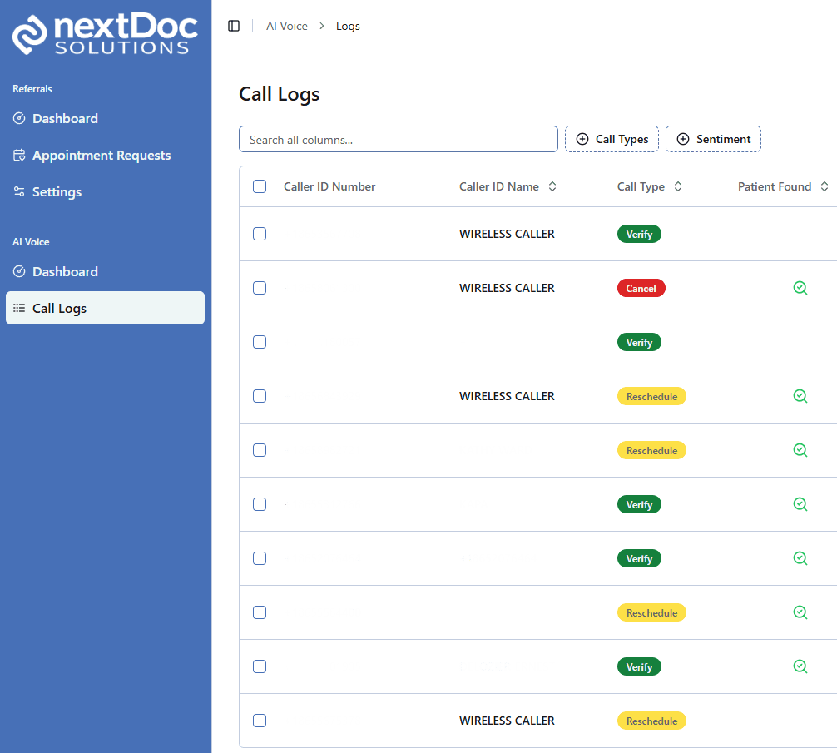This screenshot has height=753, width=837.
Task: Click the AI Voice Dashboard gauge icon
Action: coord(19,272)
